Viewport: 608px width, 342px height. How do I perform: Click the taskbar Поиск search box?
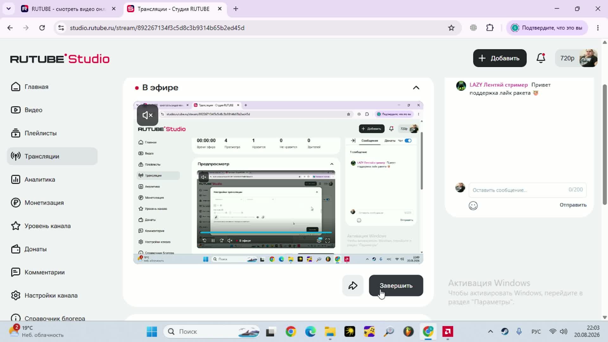[212, 332]
